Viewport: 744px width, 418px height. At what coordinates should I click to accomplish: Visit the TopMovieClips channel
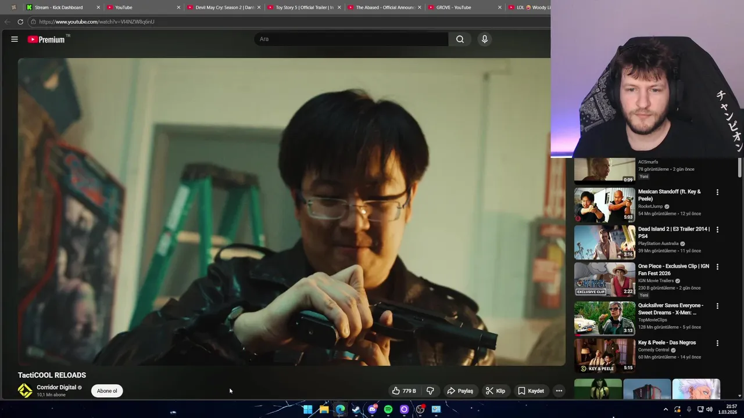pos(652,320)
